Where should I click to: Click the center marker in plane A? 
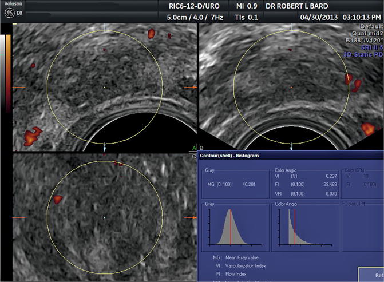point(105,87)
